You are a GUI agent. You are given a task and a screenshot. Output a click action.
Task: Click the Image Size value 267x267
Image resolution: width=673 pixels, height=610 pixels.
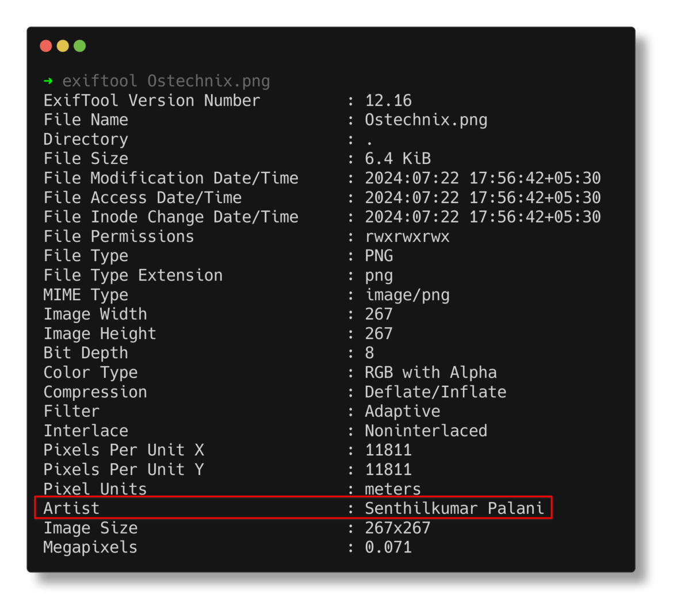tap(397, 528)
